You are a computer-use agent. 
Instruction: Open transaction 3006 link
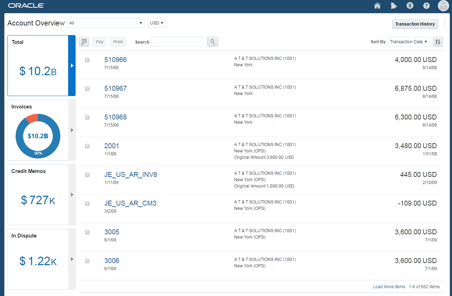point(112,261)
